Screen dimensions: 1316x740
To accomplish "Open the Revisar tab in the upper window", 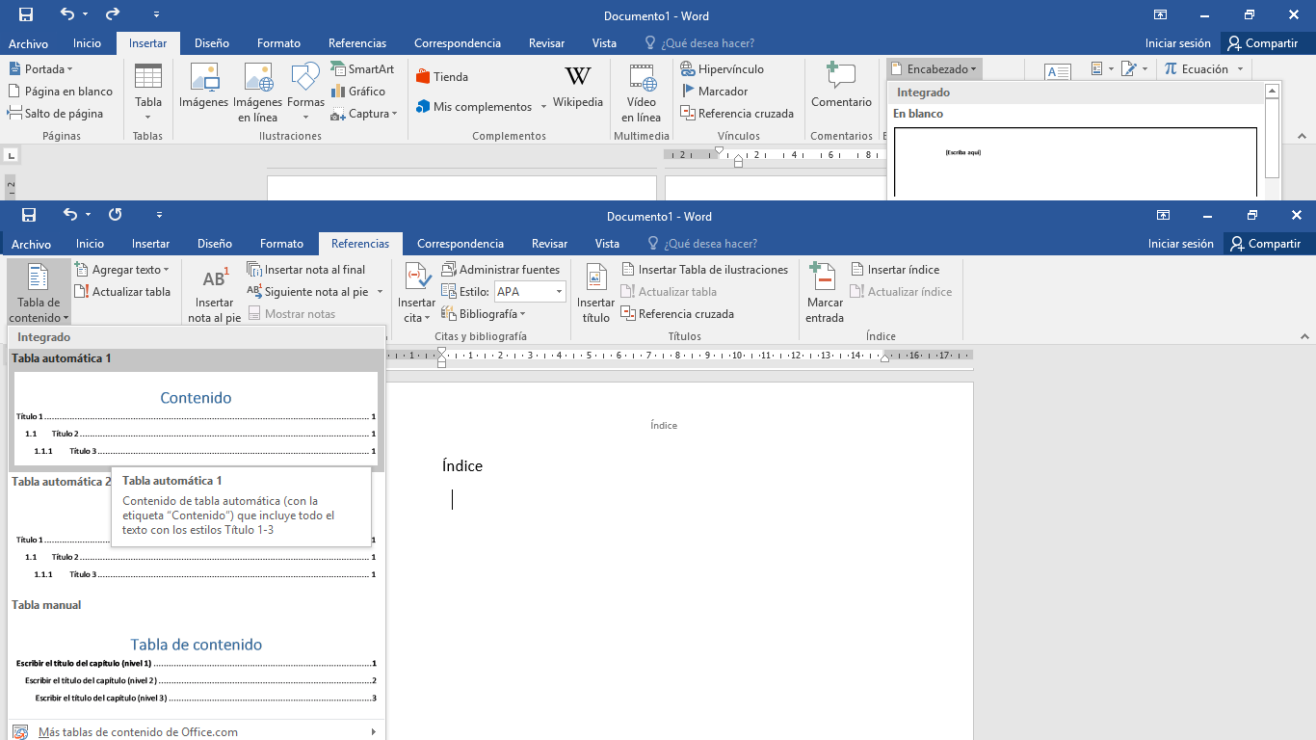I will tap(546, 43).
